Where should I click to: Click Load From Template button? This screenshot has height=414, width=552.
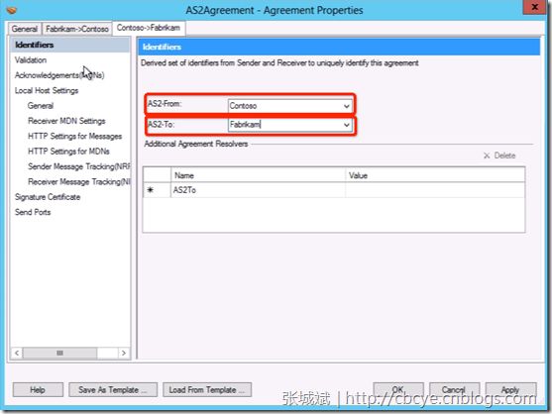(x=207, y=389)
